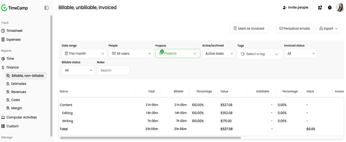This screenshot has width=346, height=142.
Task: Click the Total row $0.00 value
Action: tap(311, 129)
